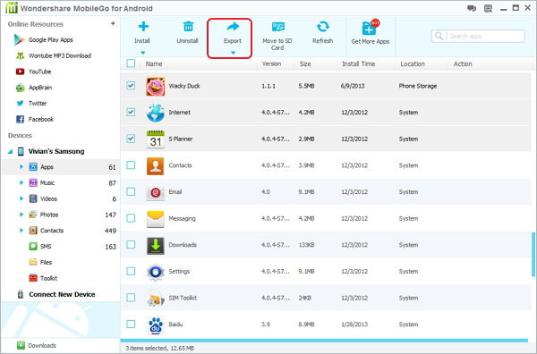
Task: Check the SIM Toolkit checkbox
Action: (131, 298)
